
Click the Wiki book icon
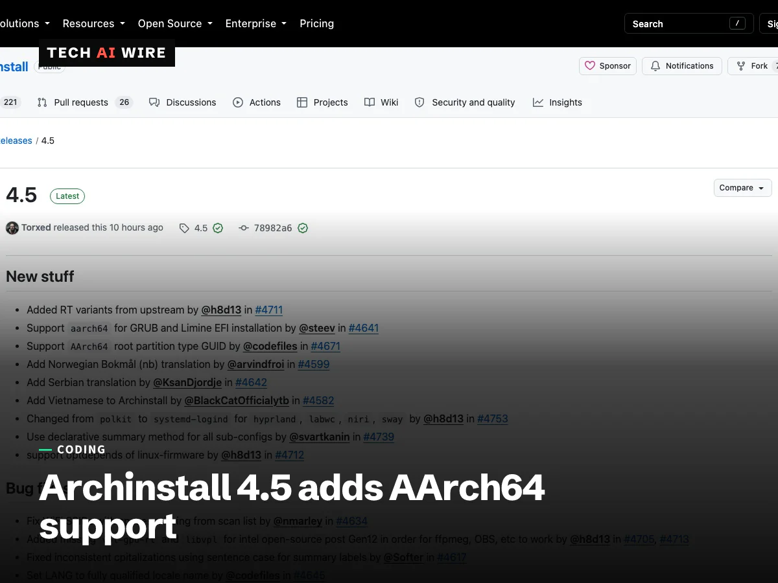tap(370, 102)
